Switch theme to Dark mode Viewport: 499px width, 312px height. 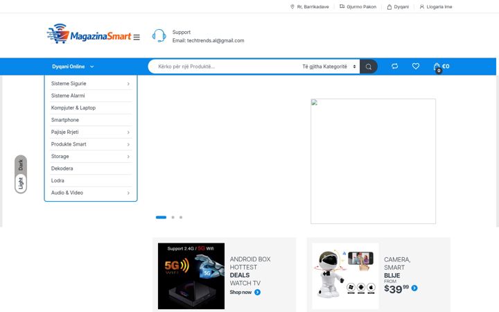coord(21,164)
